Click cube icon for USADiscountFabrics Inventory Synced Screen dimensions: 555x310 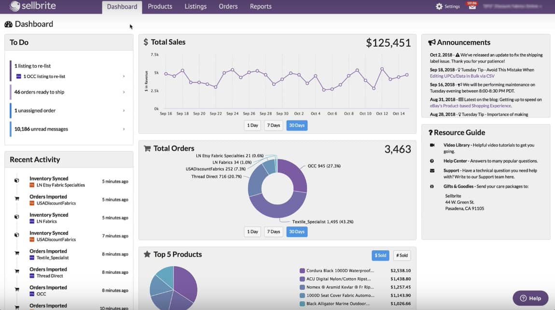16,235
